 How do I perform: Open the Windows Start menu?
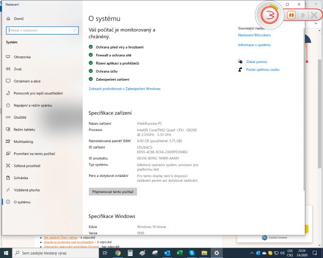click(x=6, y=253)
